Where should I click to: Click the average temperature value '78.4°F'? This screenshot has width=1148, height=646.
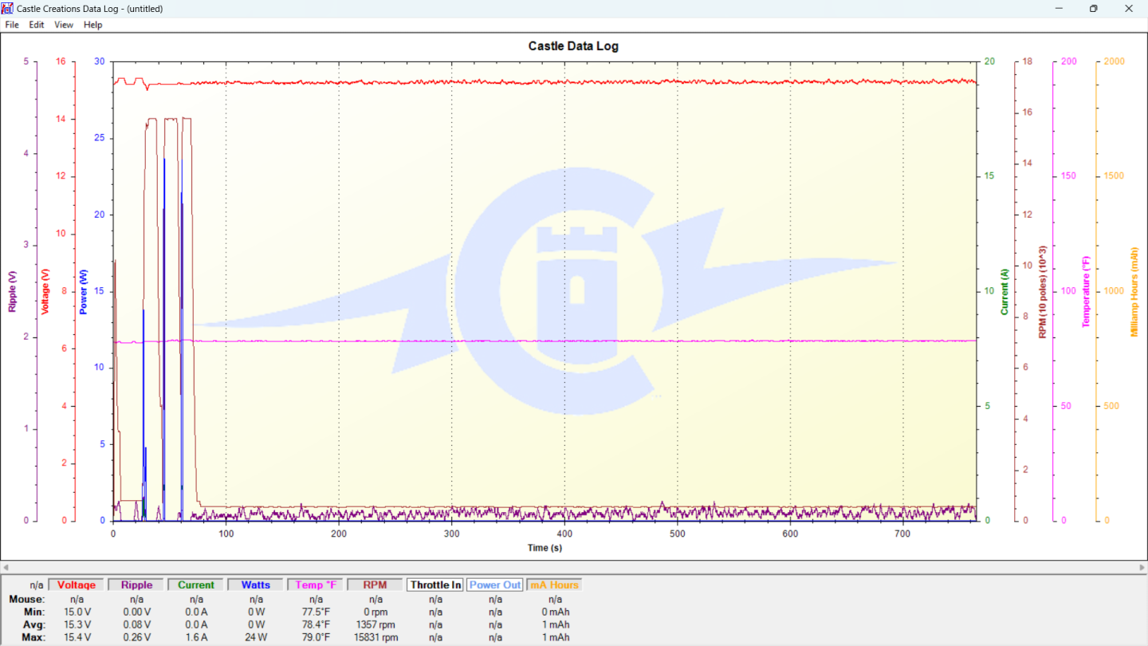point(316,624)
